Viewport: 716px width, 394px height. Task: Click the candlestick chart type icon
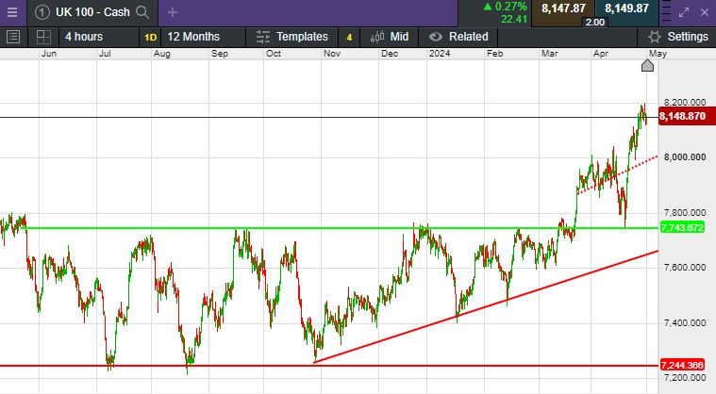coord(377,37)
